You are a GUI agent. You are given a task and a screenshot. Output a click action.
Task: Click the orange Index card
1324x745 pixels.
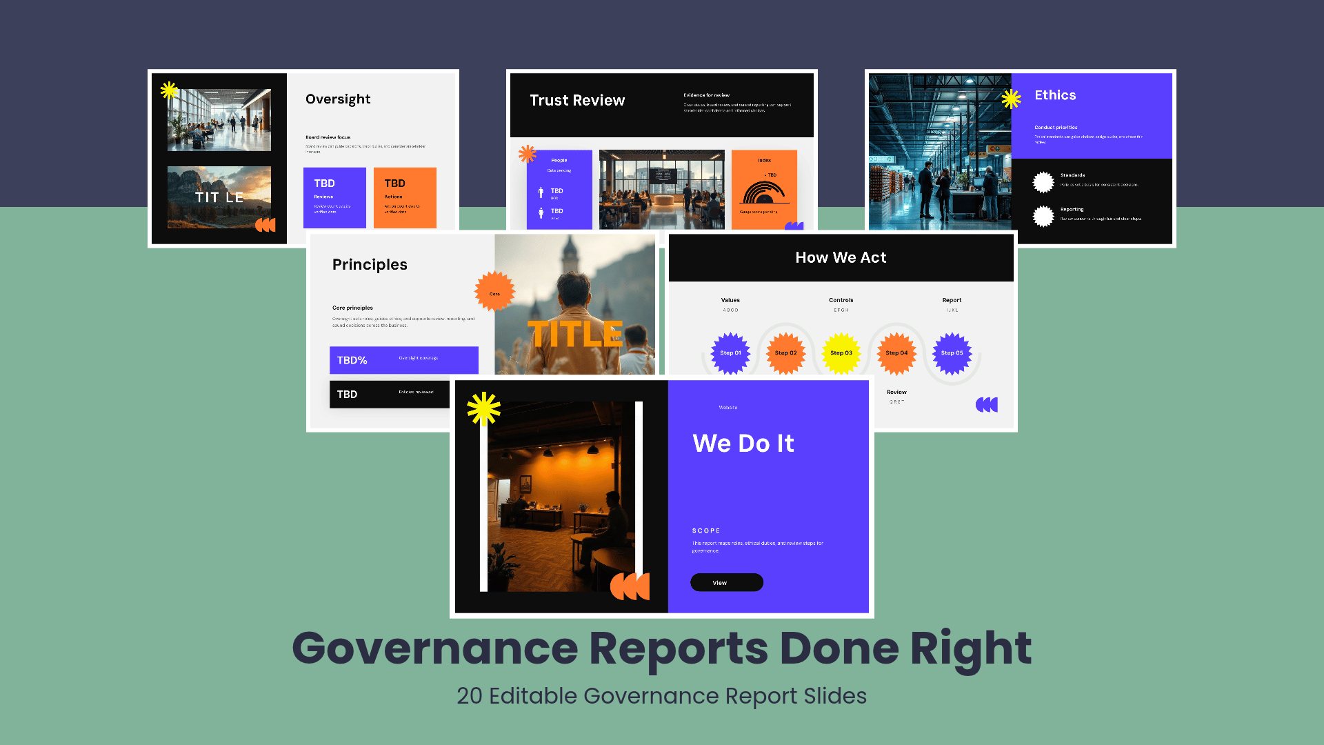click(x=764, y=190)
